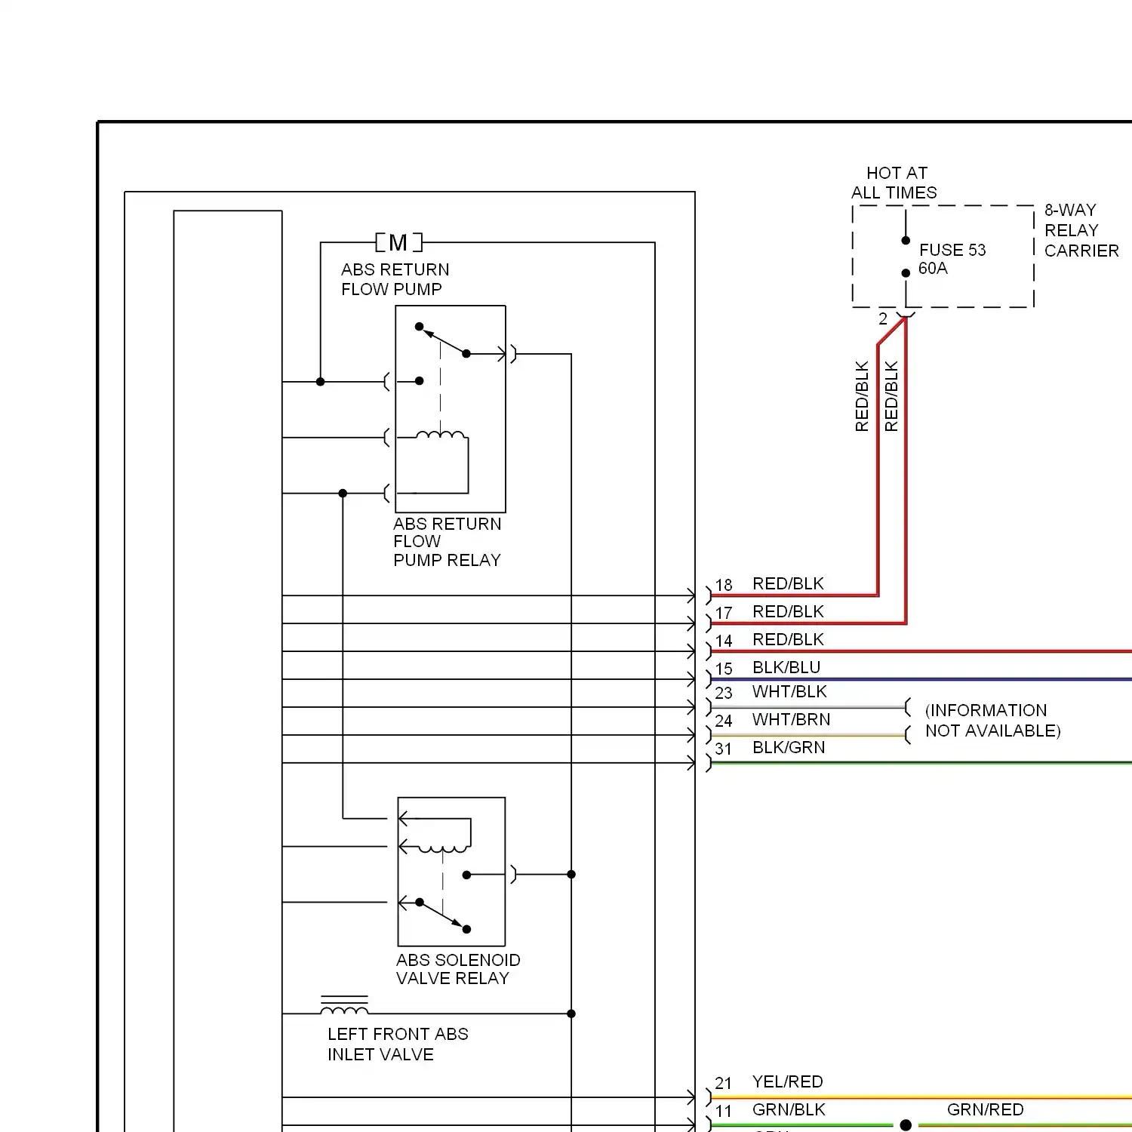This screenshot has height=1132, width=1132.
Task: Click the left vertical RED/BLK wire label
Action: (862, 396)
